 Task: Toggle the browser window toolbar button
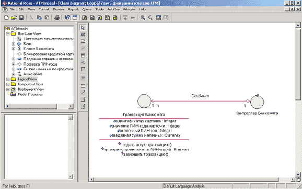tap(75, 18)
